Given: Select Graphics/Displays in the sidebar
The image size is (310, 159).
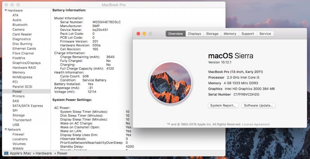Looking at the screenshot, I should coord(26,63).
